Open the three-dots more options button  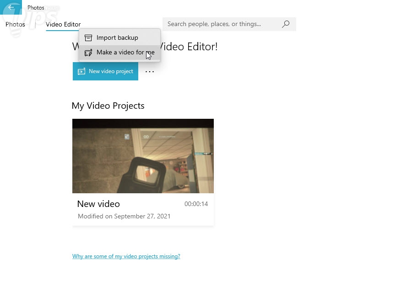point(150,71)
